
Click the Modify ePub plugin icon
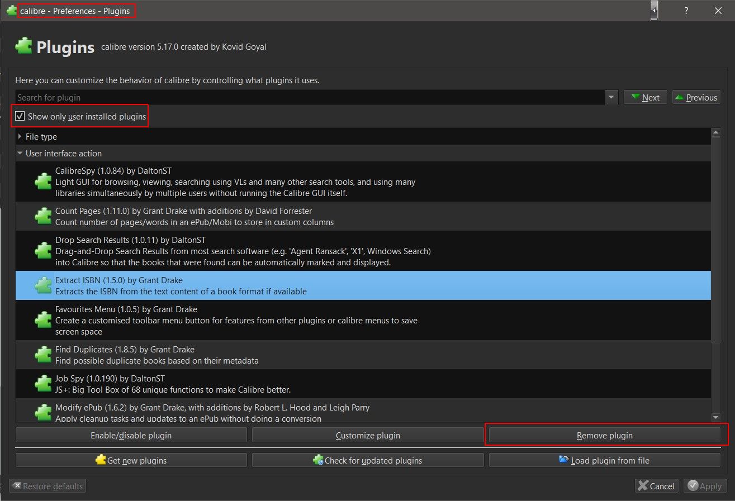(x=43, y=413)
